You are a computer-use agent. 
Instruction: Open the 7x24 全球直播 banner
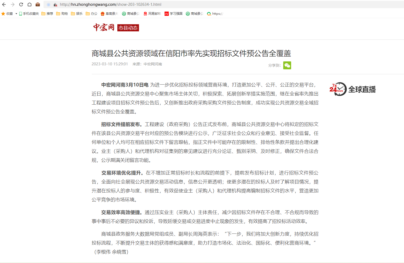(353, 89)
